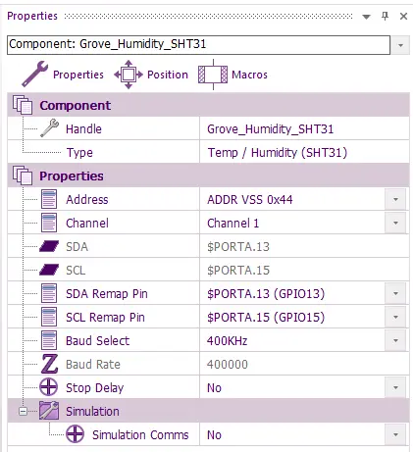Select the Macros component icon
Screen dimensions: 413x452
click(213, 75)
